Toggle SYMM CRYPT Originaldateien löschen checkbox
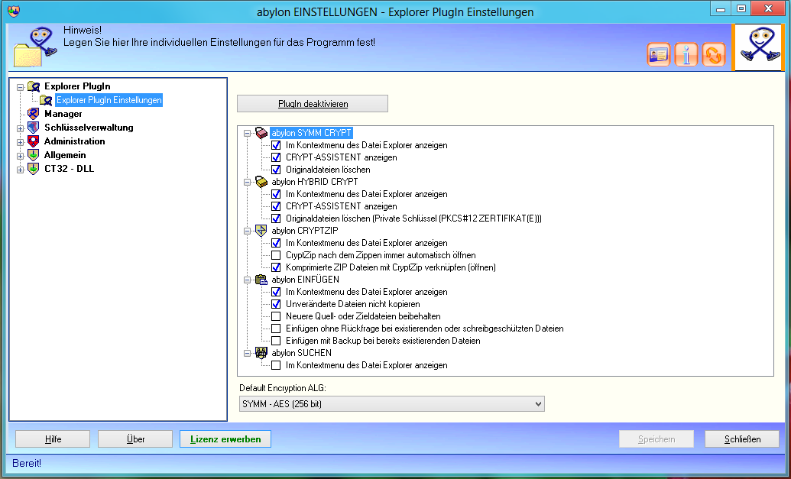The image size is (791, 479). (276, 170)
